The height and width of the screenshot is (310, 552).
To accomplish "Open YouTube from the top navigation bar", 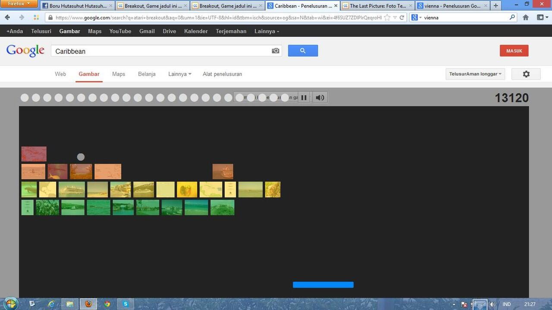I will click(120, 31).
